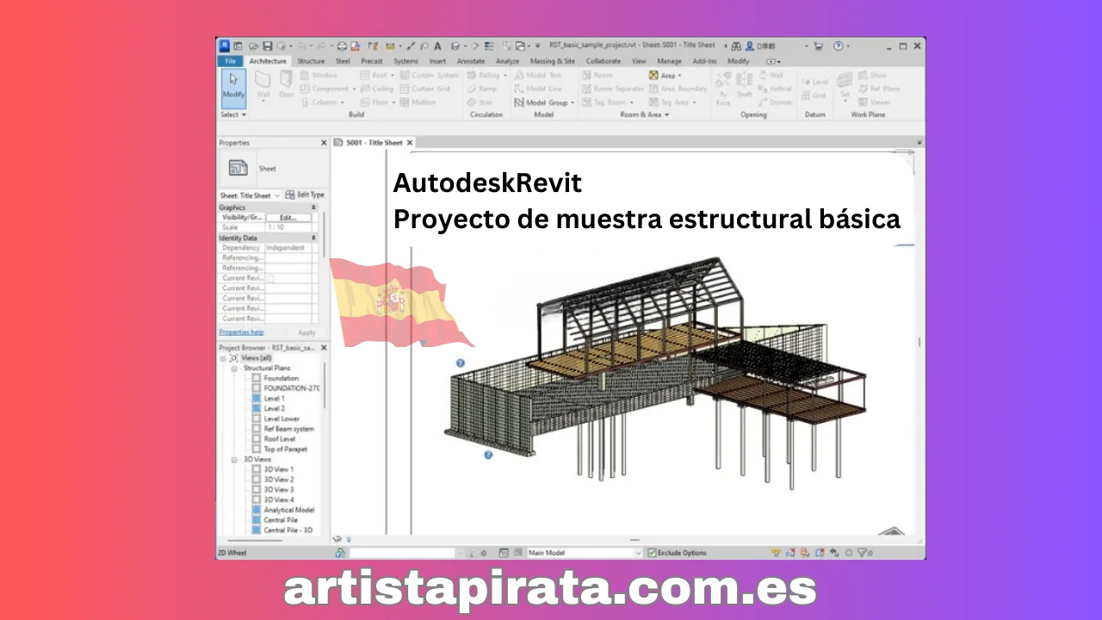
Task: Choose the Shaft opening tool
Action: click(x=744, y=84)
